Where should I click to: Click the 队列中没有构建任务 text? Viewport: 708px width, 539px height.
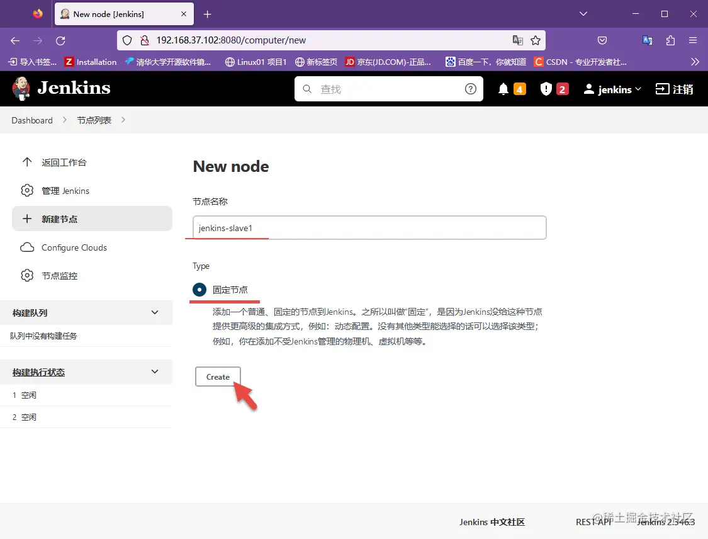point(43,336)
